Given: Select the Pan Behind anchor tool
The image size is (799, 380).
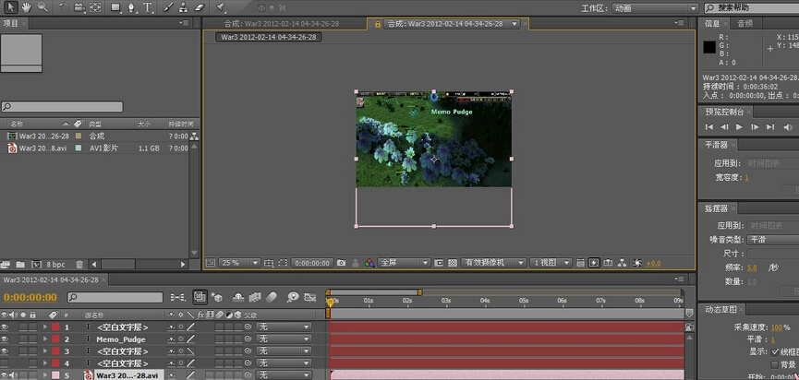Looking at the screenshot, I should point(95,7).
